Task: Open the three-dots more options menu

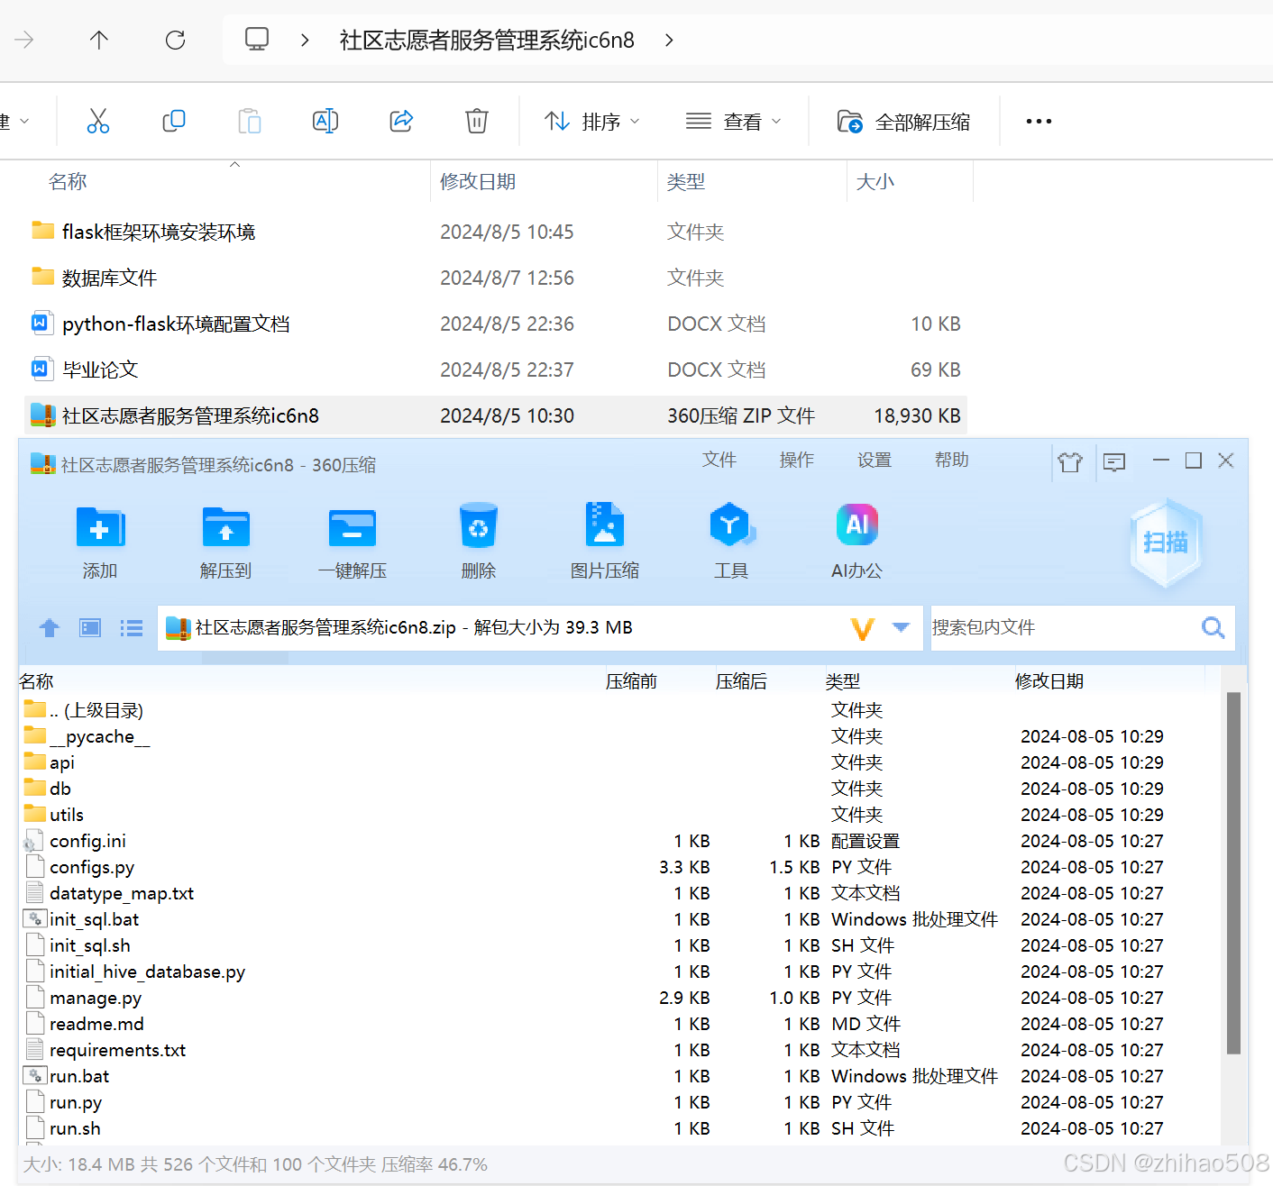Action: click(x=1039, y=121)
